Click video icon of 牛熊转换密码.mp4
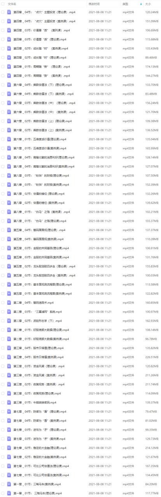The width and height of the screenshot is (161, 497). click(x=9, y=402)
